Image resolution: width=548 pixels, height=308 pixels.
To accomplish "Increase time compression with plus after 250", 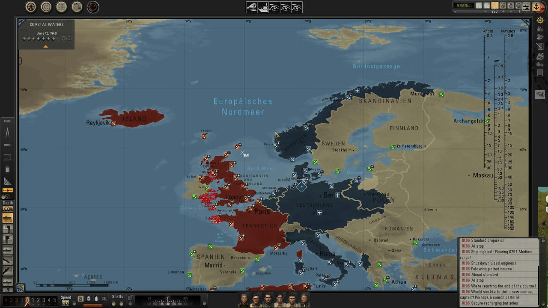I will point(503,12).
